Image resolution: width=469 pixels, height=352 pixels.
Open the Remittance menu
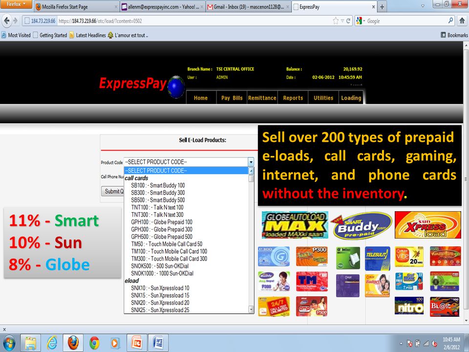[x=262, y=98]
